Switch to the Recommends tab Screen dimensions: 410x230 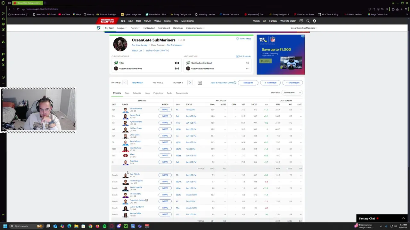point(182,93)
